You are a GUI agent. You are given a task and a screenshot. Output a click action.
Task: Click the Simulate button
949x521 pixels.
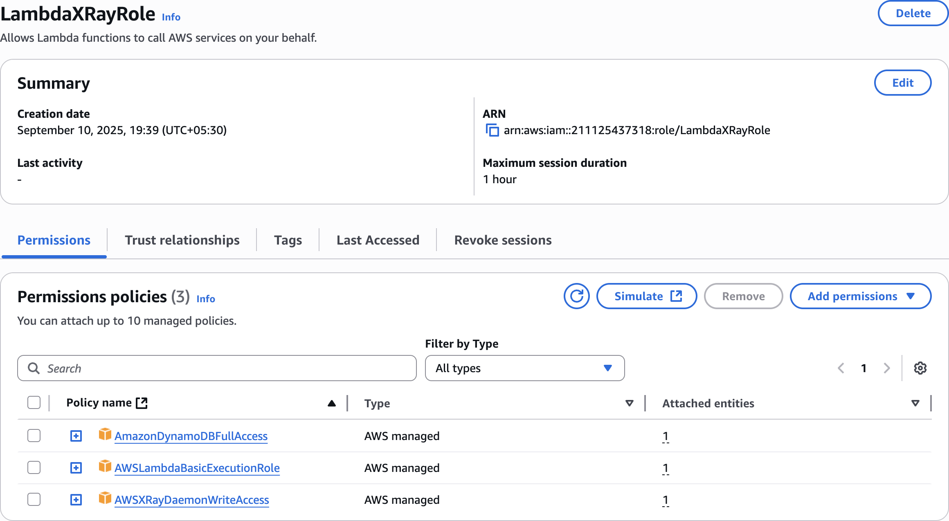click(647, 296)
